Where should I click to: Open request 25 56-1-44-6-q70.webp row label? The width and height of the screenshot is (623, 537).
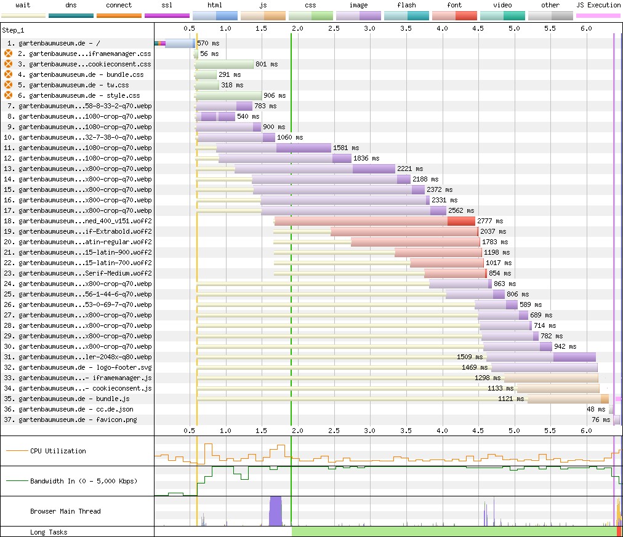(78, 294)
